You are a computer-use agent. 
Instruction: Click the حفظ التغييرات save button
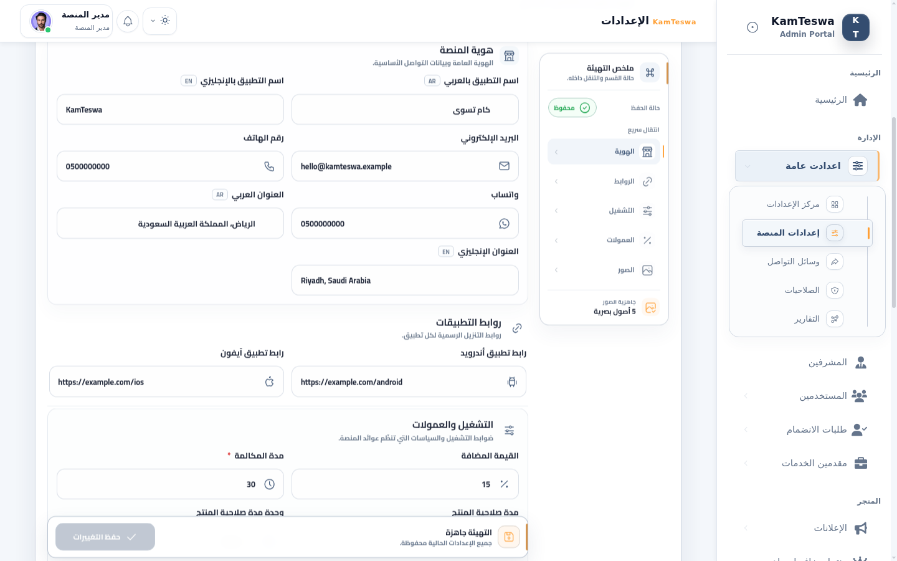click(x=105, y=537)
